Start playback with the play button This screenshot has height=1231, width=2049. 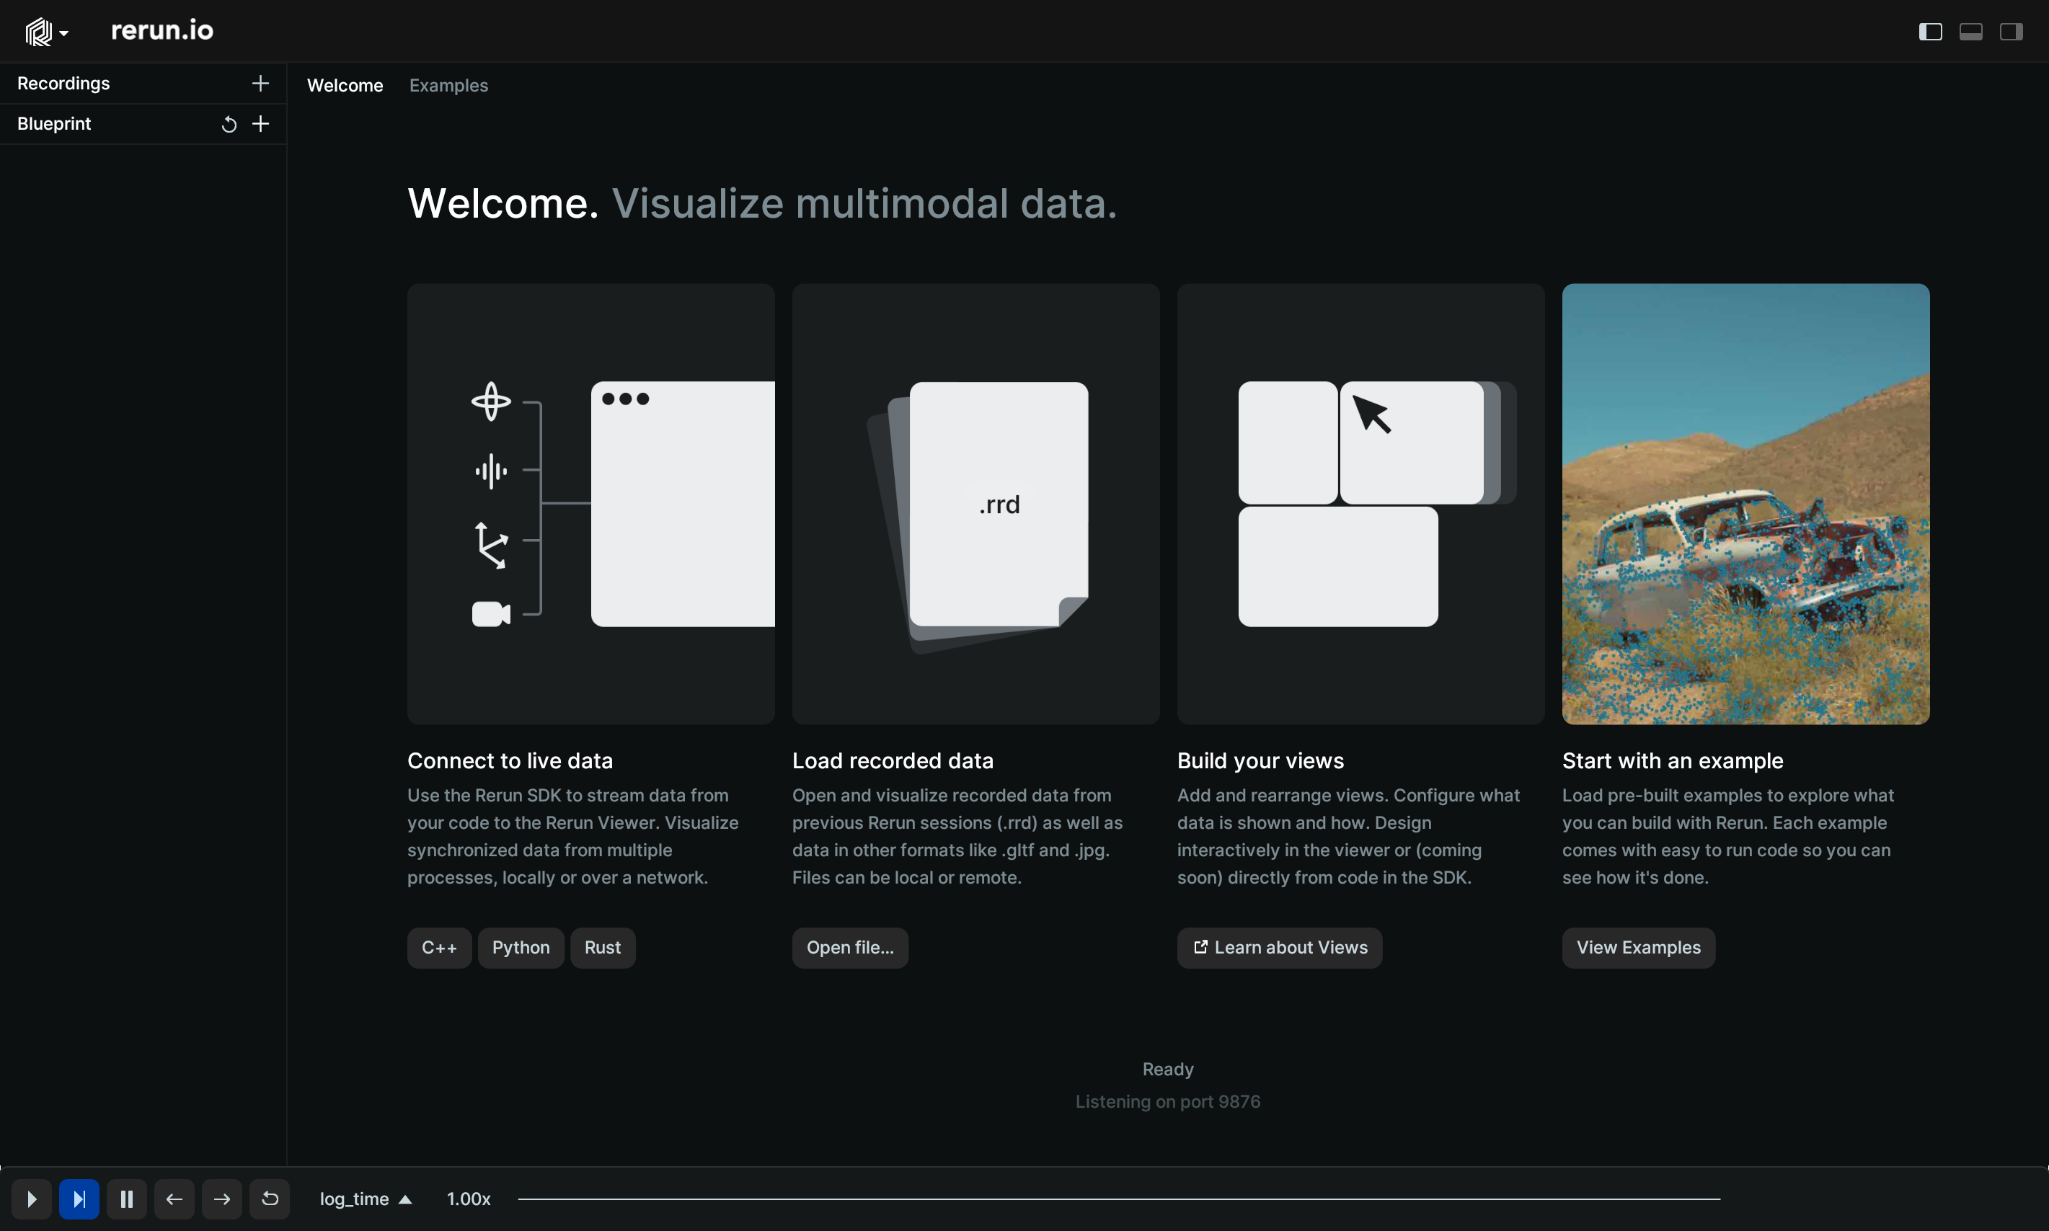click(x=32, y=1199)
